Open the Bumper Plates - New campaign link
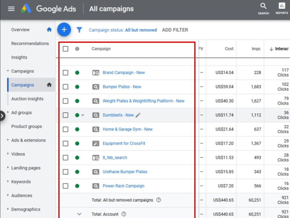The height and width of the screenshot is (218, 290). (x=122, y=87)
